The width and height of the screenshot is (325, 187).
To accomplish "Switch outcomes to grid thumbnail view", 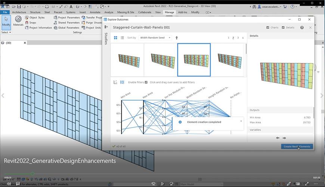I will tap(116, 37).
